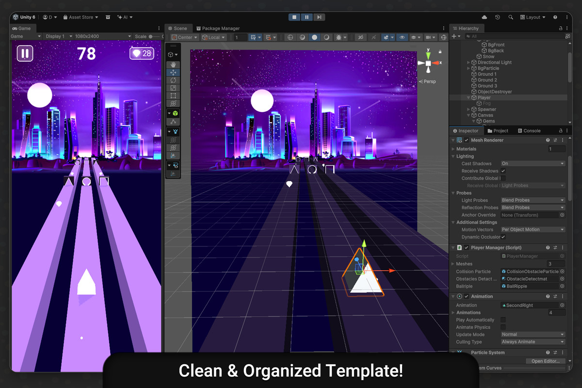This screenshot has height=388, width=582.
Task: Open the Scene camera settings icon
Action: point(430,37)
